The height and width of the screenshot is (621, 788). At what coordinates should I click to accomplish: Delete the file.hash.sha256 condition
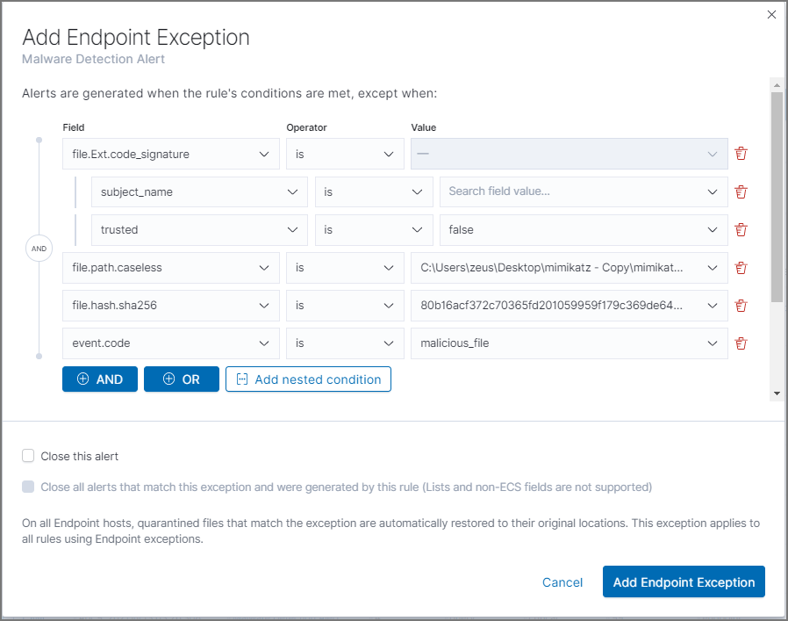(x=741, y=305)
